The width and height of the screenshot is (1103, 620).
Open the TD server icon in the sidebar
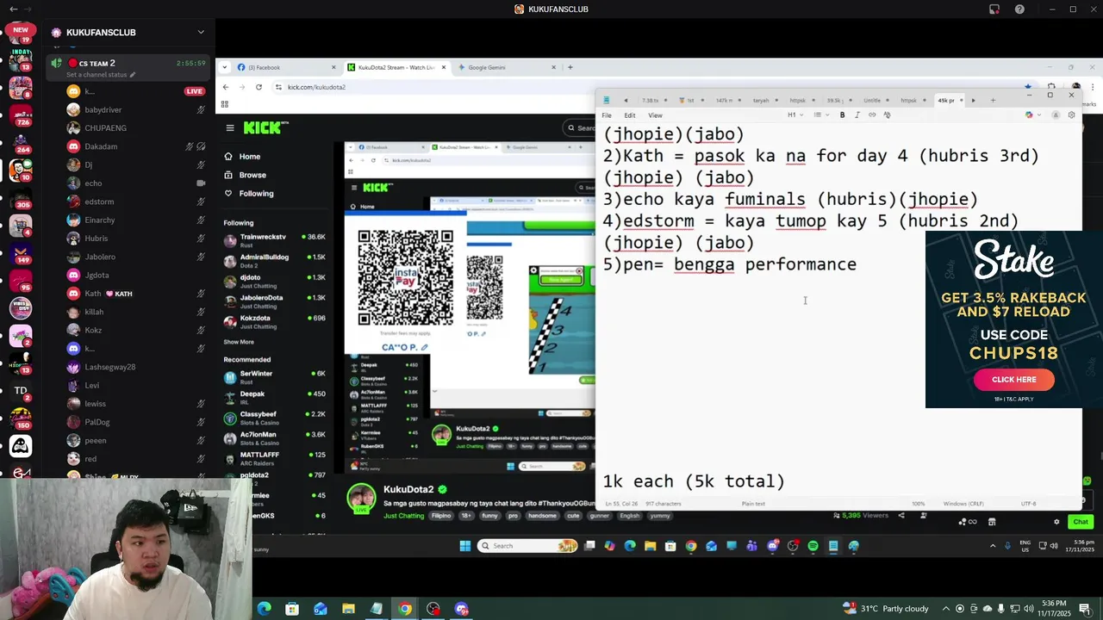point(21,390)
